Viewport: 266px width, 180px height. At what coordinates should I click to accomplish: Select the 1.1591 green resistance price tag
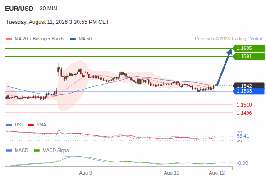pos(248,56)
